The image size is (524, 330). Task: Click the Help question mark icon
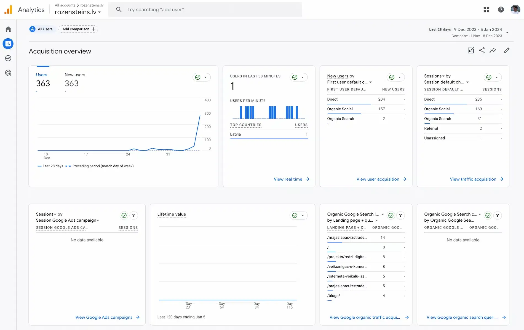pyautogui.click(x=501, y=10)
